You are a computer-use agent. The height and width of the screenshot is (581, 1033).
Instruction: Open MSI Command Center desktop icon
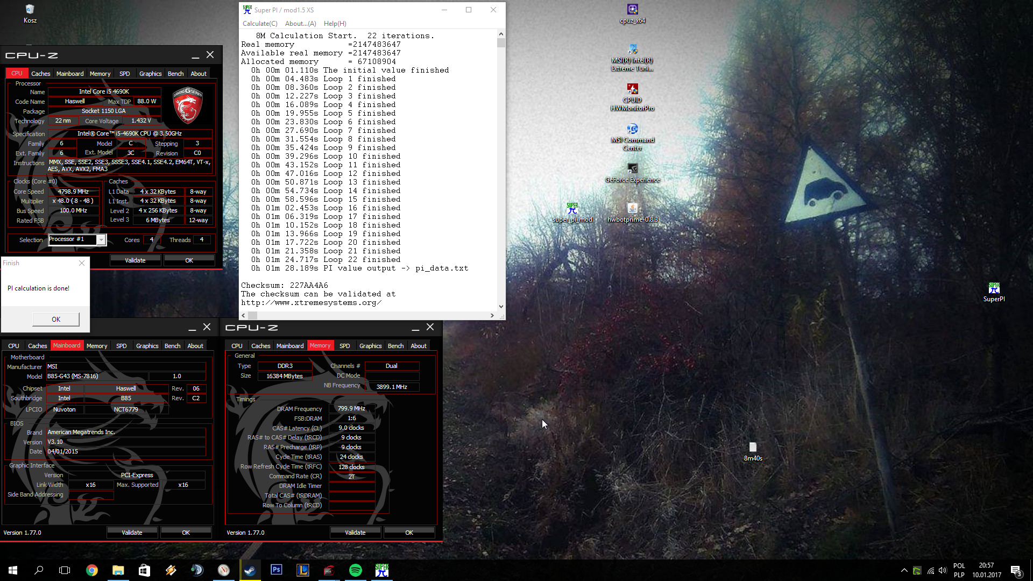tap(632, 137)
